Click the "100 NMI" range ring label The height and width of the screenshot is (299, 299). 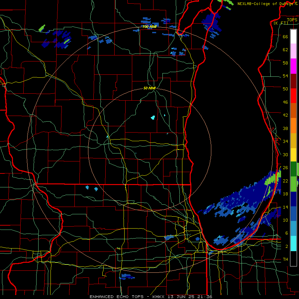pos(149,27)
